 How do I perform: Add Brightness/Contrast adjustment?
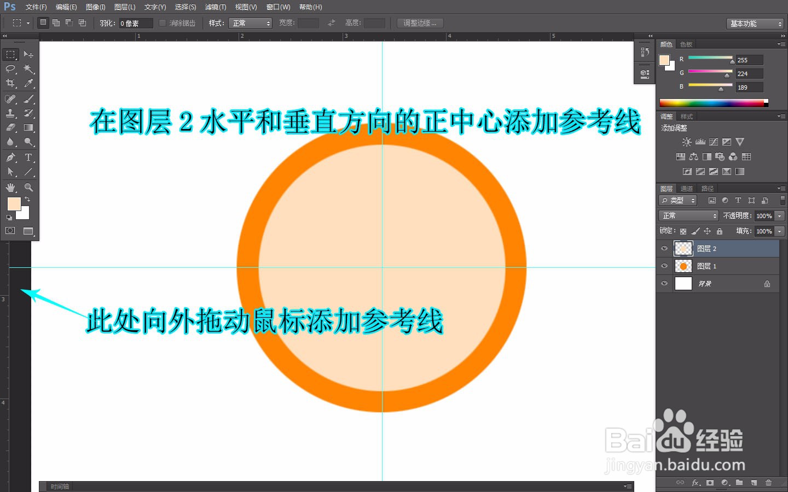687,142
